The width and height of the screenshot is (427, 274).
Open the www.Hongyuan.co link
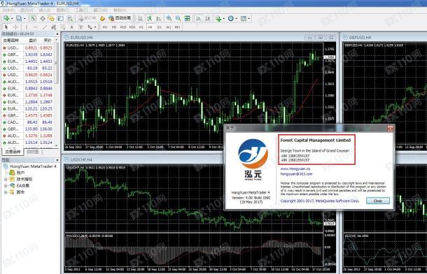[295, 169]
